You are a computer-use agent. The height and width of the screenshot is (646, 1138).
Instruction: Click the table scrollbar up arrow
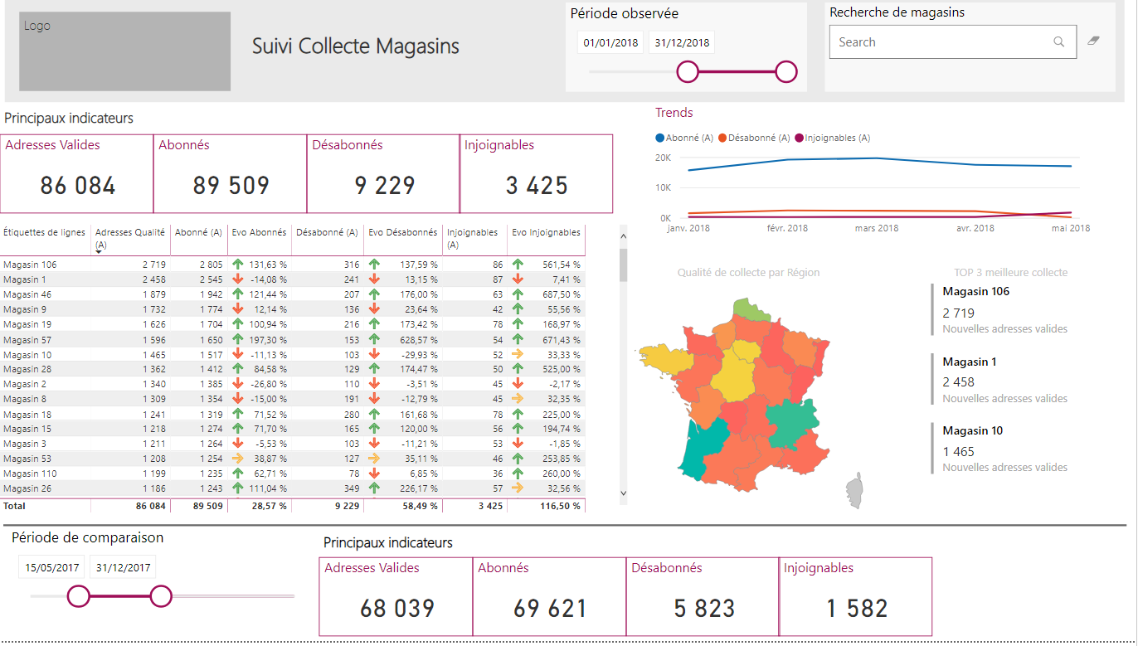coord(623,238)
